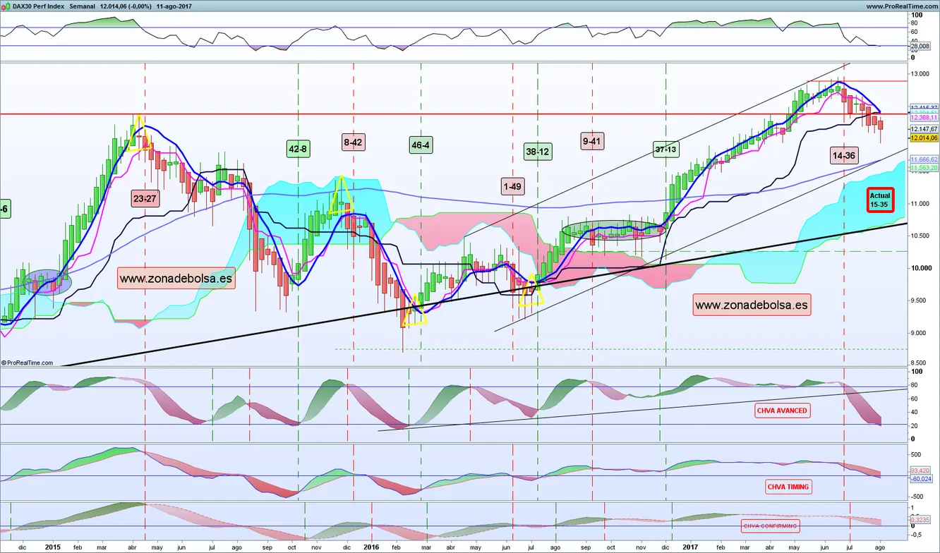Click the candlestick icon beside DAX30 title
The width and height of the screenshot is (940, 553).
[x=6, y=6]
